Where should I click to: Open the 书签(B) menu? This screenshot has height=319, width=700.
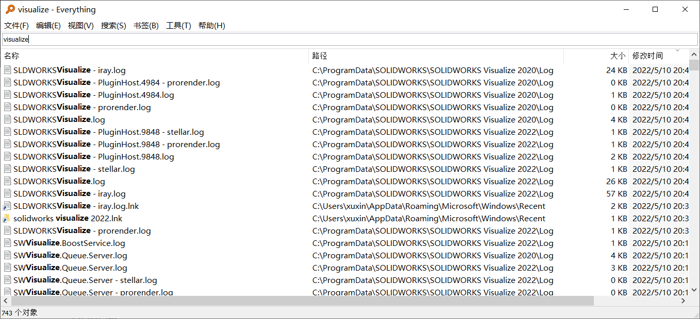click(x=146, y=26)
